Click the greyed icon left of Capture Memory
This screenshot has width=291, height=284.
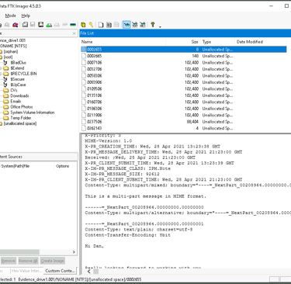pos(64,25)
